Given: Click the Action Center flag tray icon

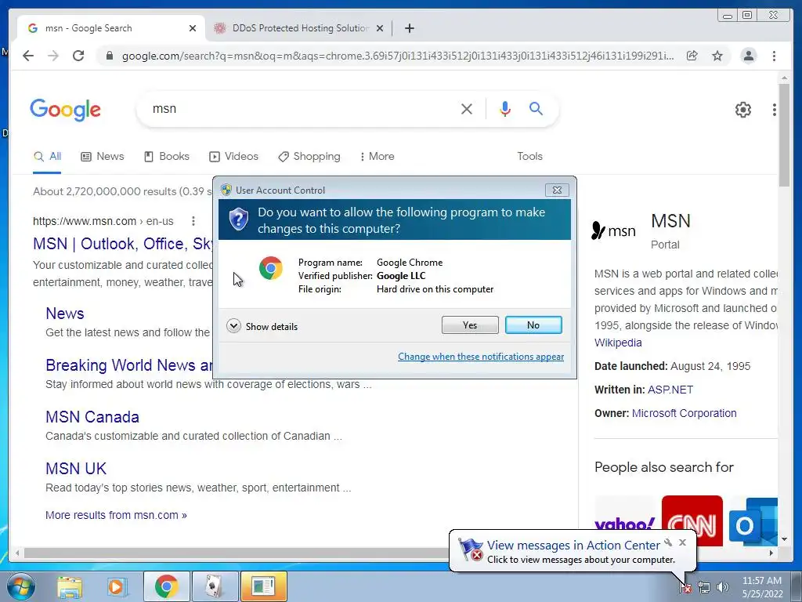Looking at the screenshot, I should (685, 587).
